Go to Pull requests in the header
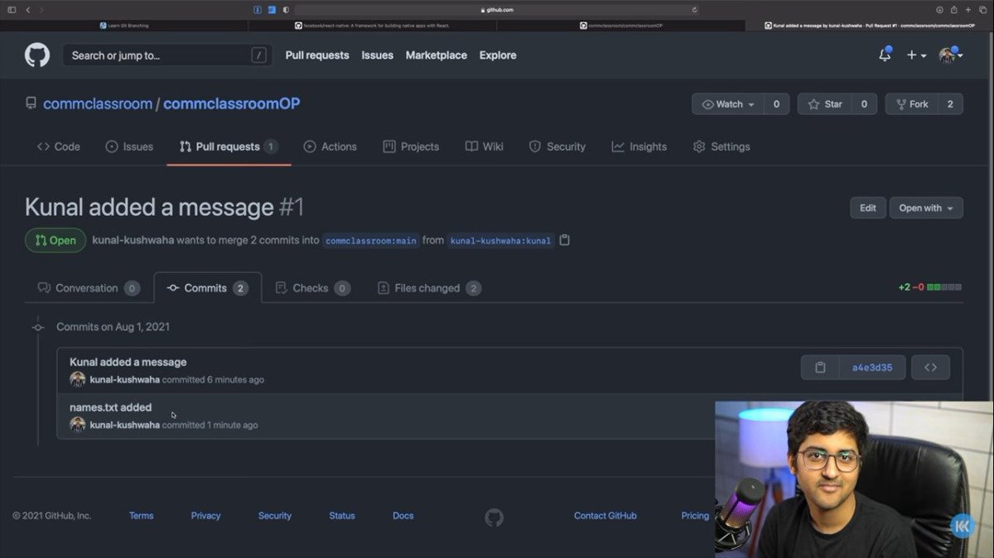This screenshot has width=994, height=558. click(317, 55)
